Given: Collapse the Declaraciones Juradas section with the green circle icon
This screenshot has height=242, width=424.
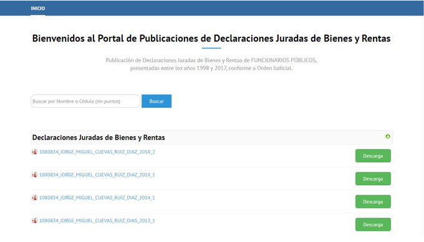Looking at the screenshot, I should click(x=387, y=136).
